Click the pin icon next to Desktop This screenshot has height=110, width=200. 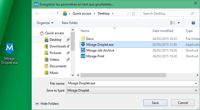coord(68,40)
